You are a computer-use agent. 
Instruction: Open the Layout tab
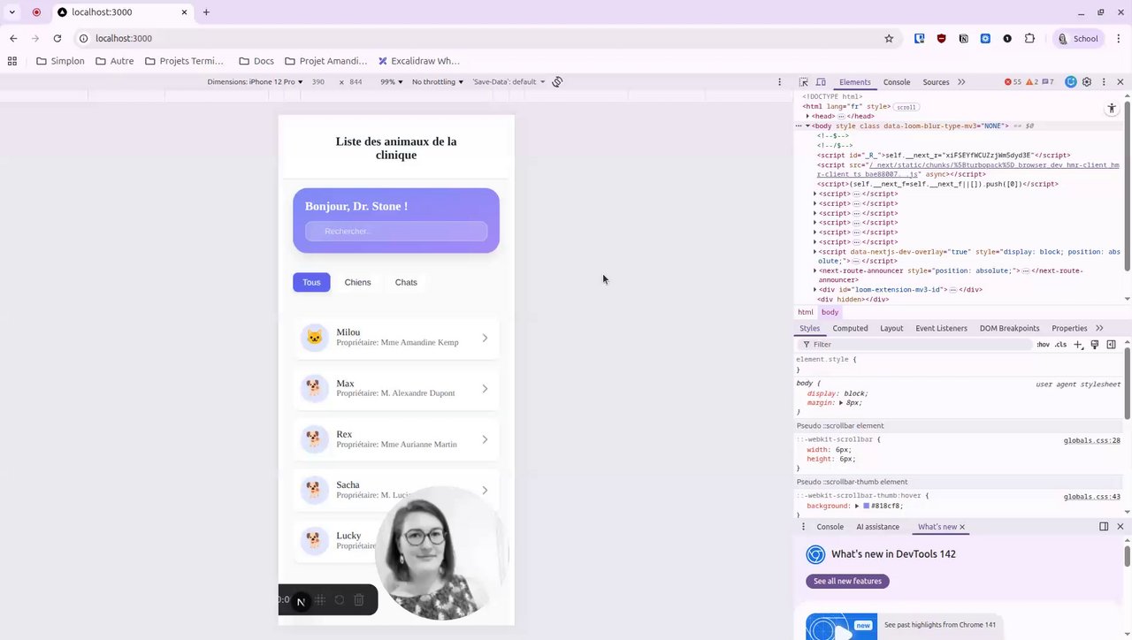[x=891, y=328]
